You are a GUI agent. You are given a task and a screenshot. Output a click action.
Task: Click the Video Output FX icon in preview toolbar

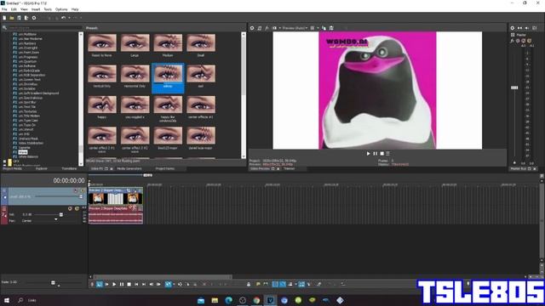pyautogui.click(x=267, y=28)
